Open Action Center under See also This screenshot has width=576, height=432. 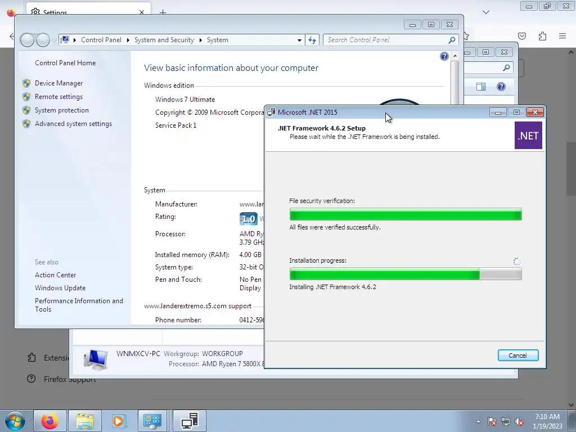[x=56, y=275]
